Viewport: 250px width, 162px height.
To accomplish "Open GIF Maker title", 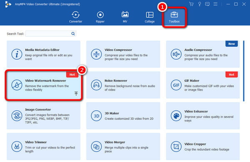I will [x=192, y=81].
